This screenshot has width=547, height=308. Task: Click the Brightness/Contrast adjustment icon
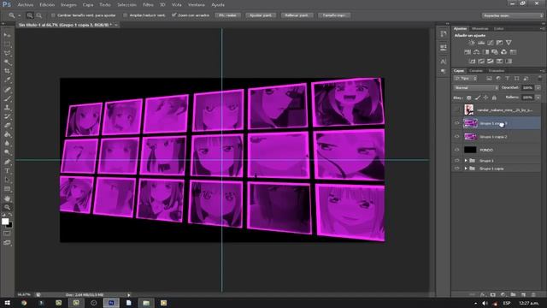472,43
